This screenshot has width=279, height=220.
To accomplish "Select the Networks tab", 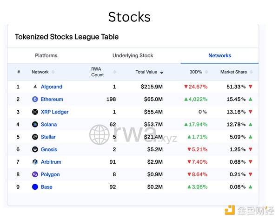I will 219,56.
